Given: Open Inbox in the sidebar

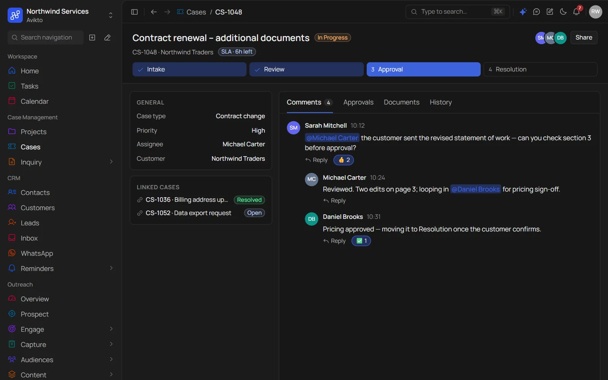Looking at the screenshot, I should (61, 238).
